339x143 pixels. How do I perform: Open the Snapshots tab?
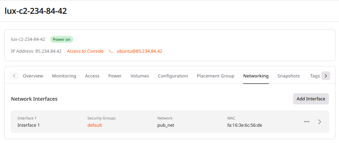[289, 76]
